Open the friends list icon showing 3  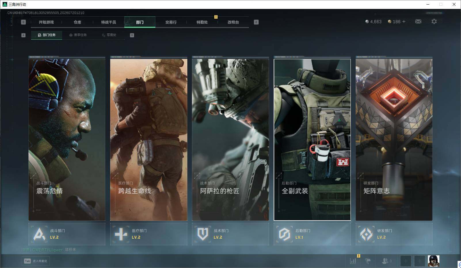[387, 261]
